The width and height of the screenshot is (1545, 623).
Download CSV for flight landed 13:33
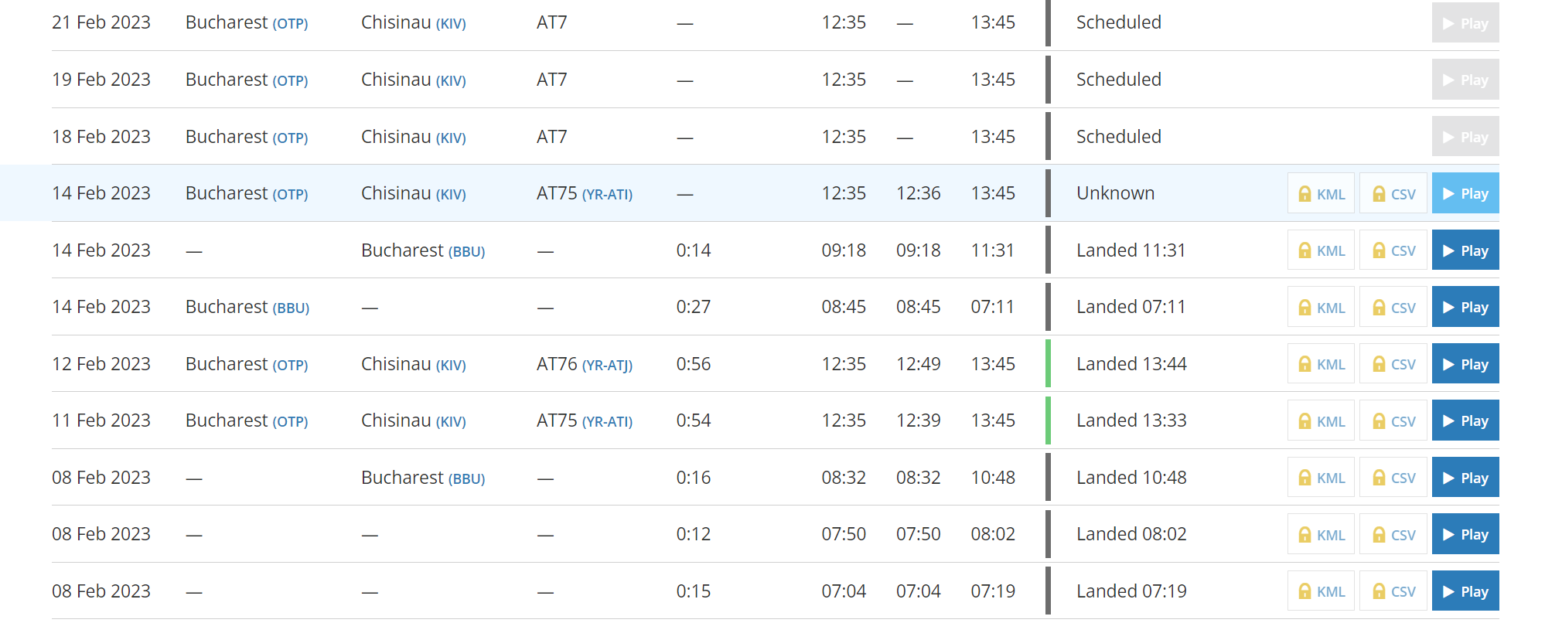pos(1393,421)
